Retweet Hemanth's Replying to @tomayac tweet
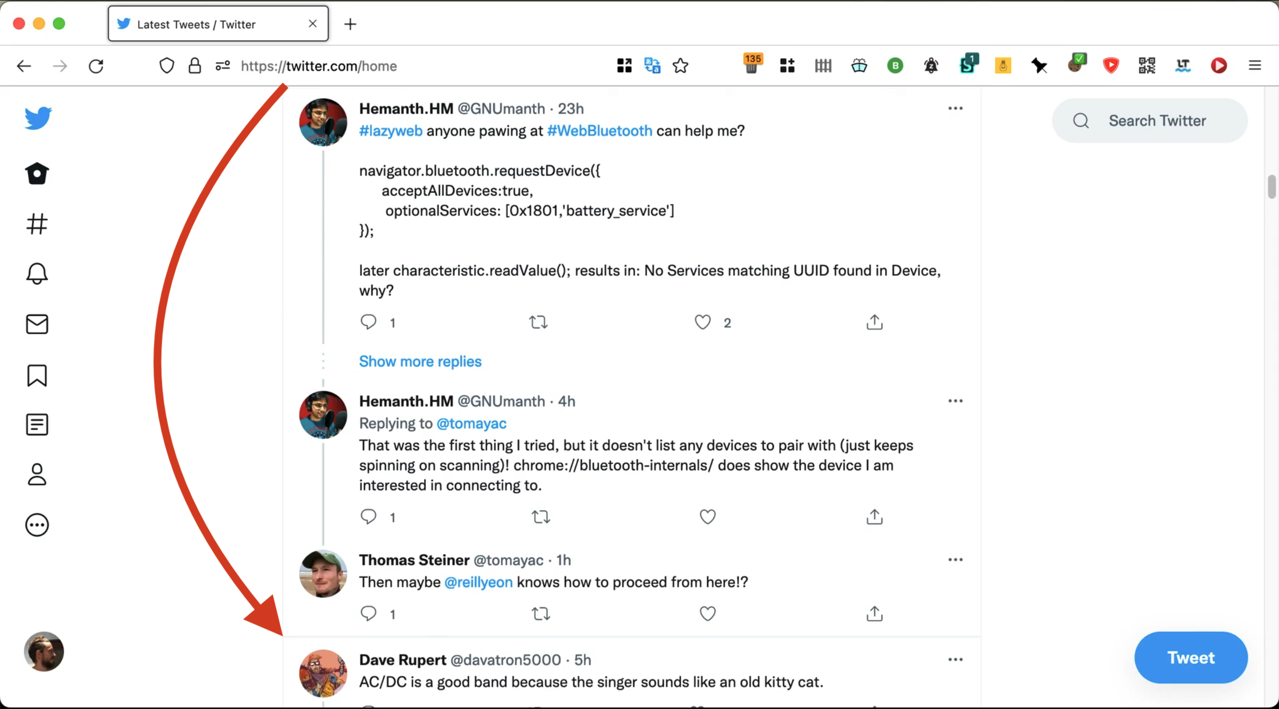Screen dimensions: 1279x709 [541, 517]
